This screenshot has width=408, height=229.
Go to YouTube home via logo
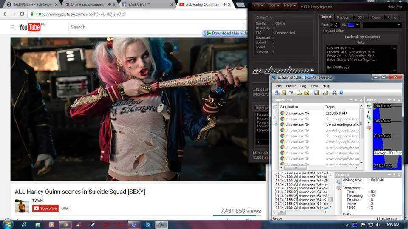tap(30, 27)
